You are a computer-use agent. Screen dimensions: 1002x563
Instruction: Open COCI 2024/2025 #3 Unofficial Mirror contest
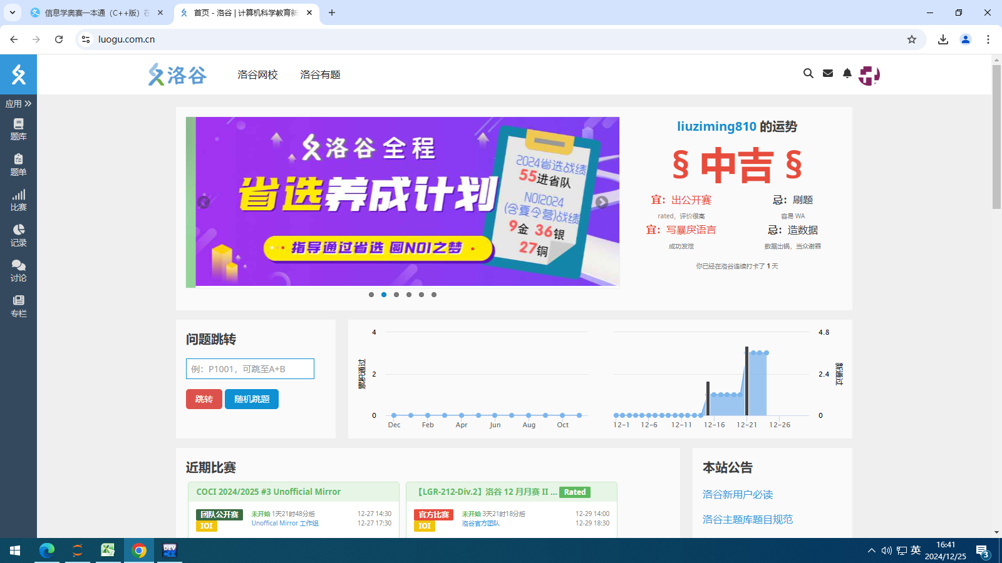[269, 492]
